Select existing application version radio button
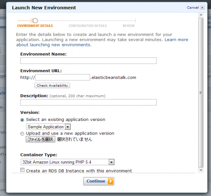 [x=22, y=120]
